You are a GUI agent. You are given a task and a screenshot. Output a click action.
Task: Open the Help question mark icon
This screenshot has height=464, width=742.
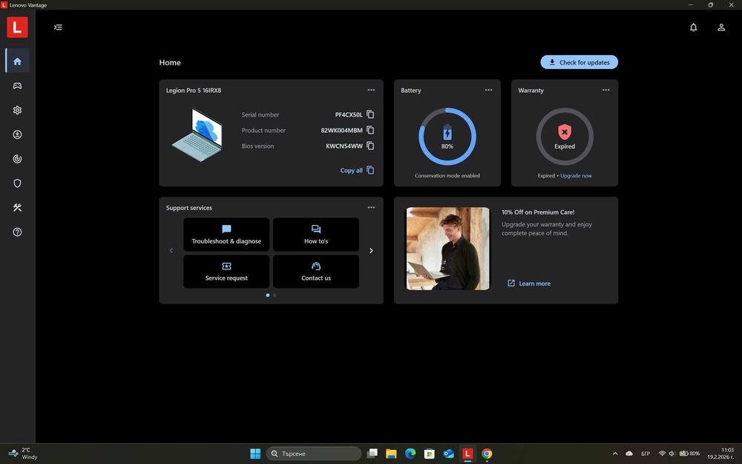(x=18, y=232)
